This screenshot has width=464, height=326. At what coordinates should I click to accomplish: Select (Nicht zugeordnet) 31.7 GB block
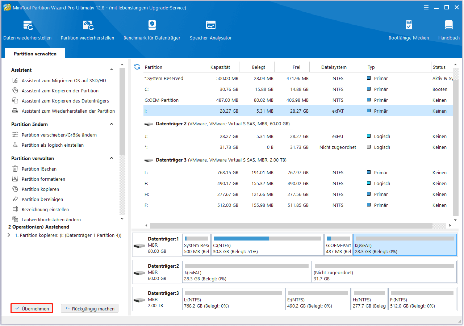(384, 272)
